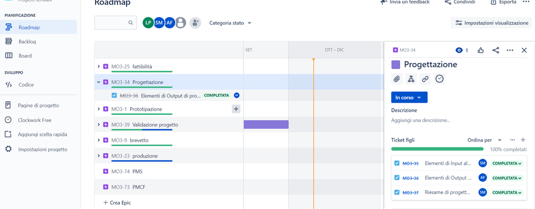Click the link issue chain icon

click(x=425, y=79)
